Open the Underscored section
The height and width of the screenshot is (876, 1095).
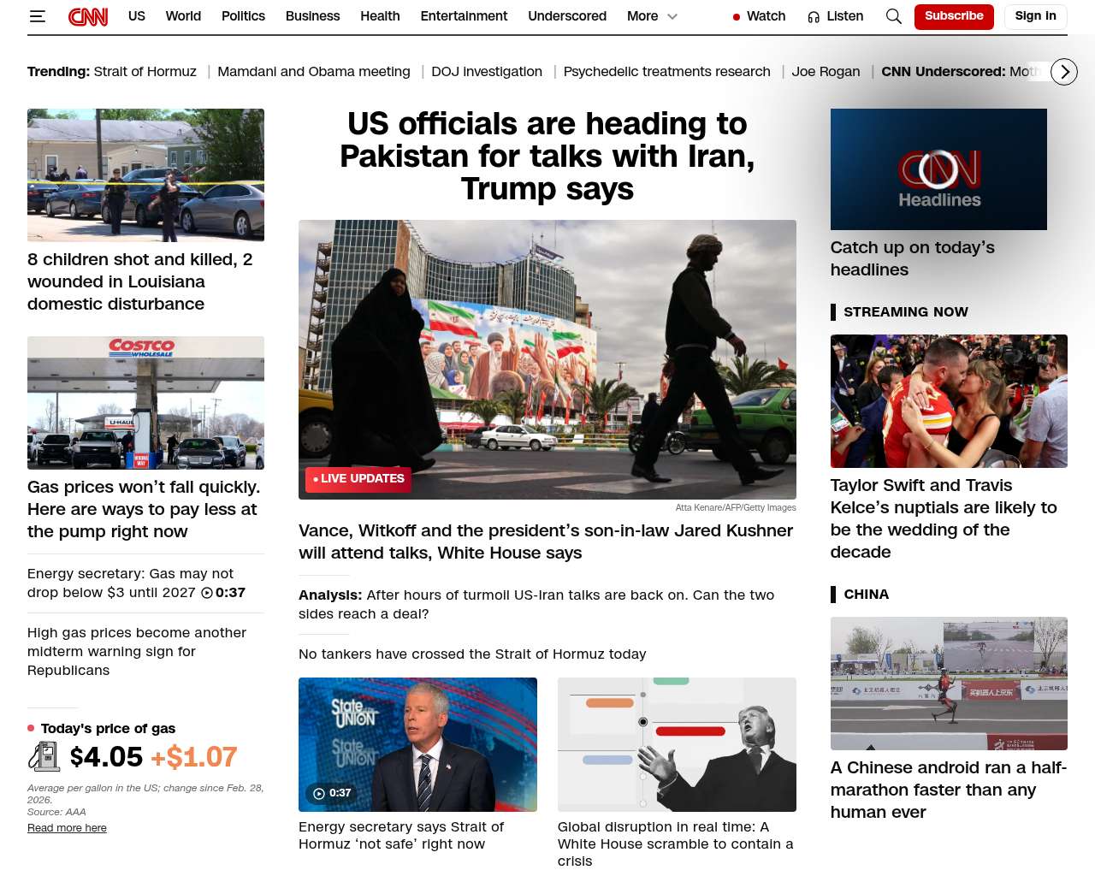click(x=567, y=16)
